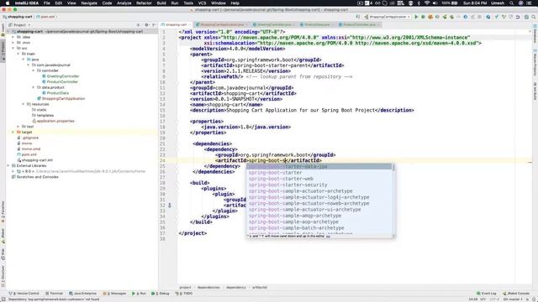Open the Event Log
The height and width of the screenshot is (302, 538).
[x=486, y=294]
